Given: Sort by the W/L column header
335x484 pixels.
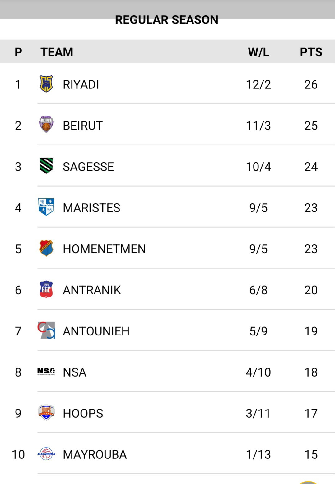Looking at the screenshot, I should pyautogui.click(x=258, y=52).
